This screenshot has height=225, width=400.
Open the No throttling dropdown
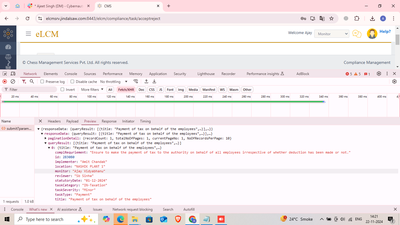(x=114, y=82)
